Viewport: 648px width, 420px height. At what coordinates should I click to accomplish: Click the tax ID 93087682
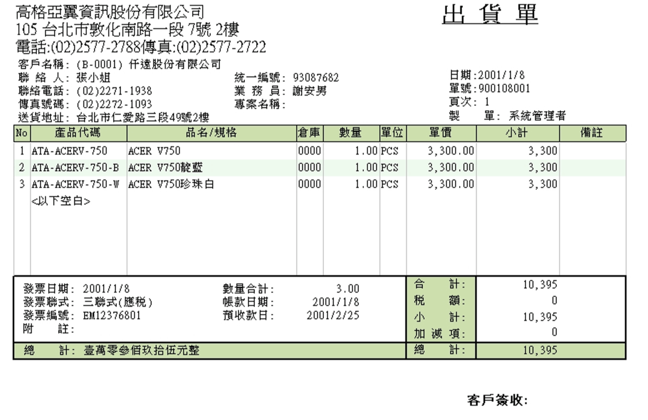[316, 78]
